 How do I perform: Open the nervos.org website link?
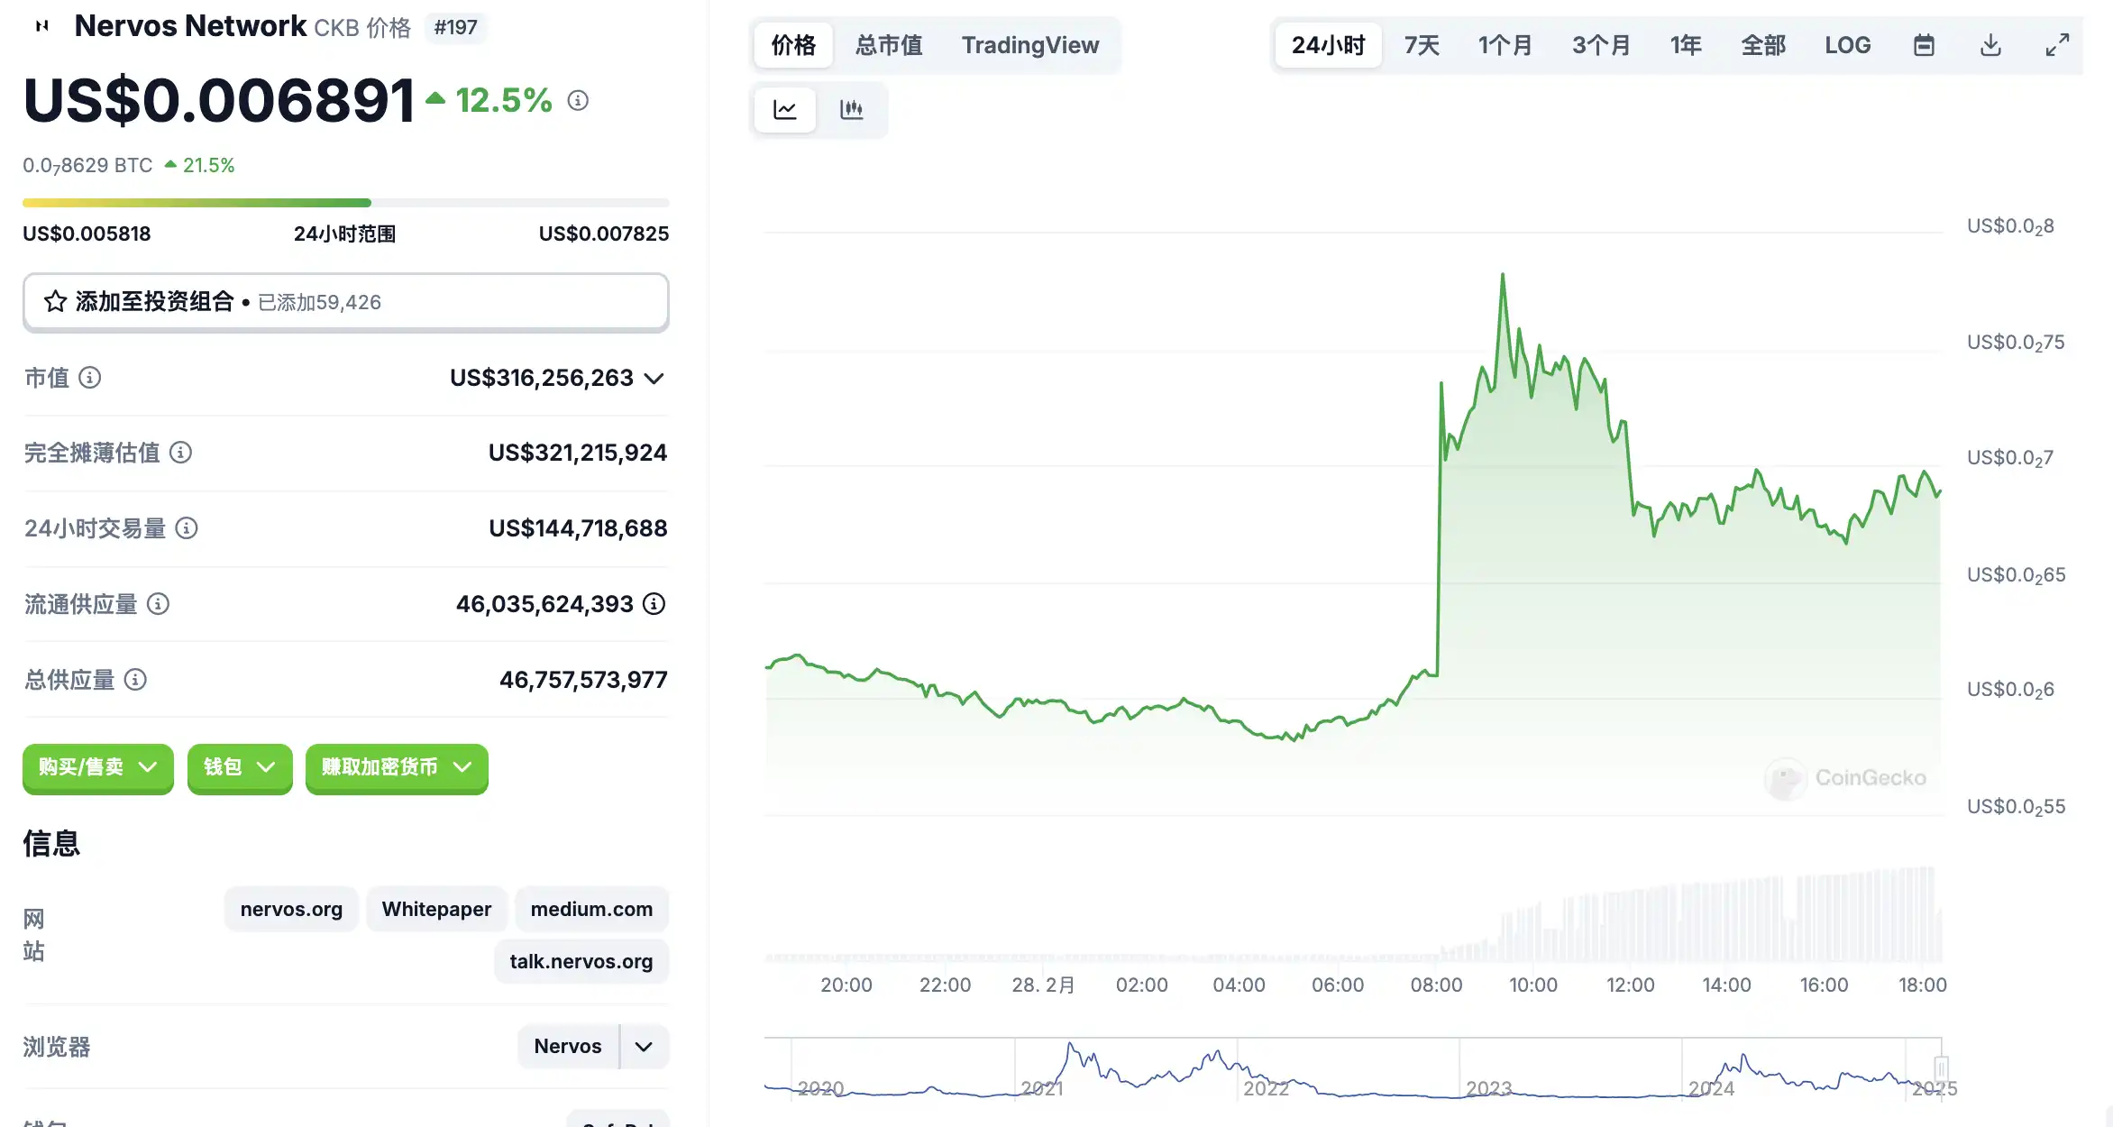click(x=291, y=909)
